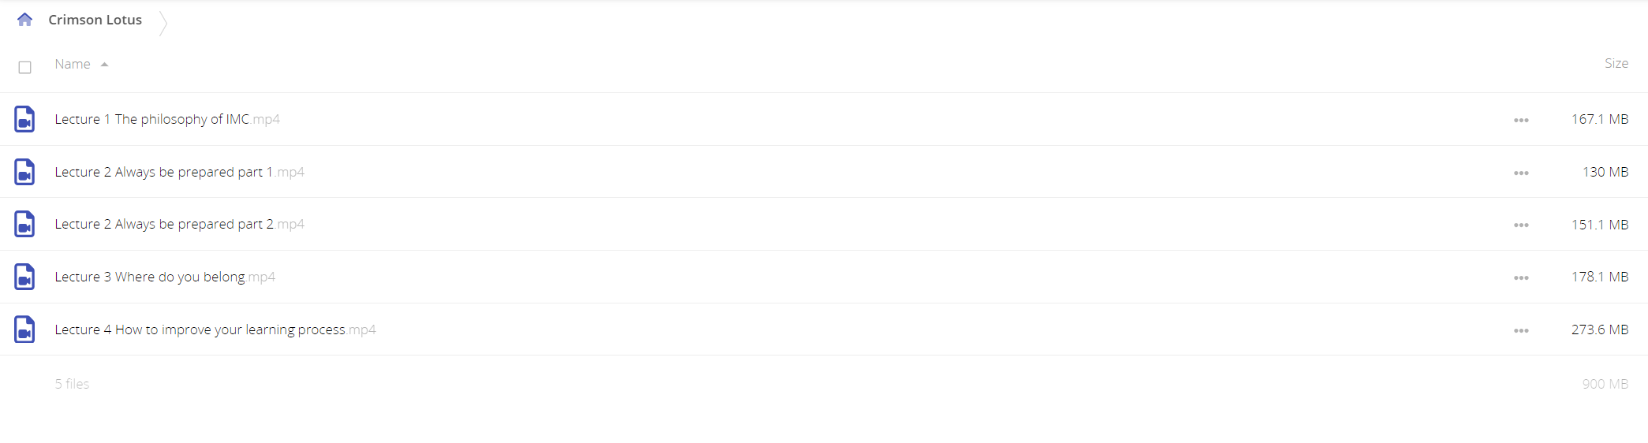Open three-dot menu for Lecture 2 part 1
The height and width of the screenshot is (443, 1648).
pos(1521,173)
